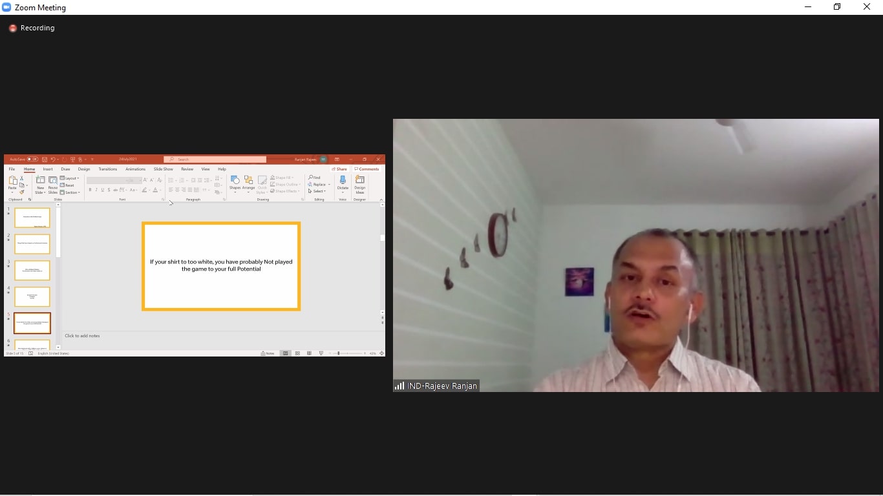The height and width of the screenshot is (496, 883).
Task: Toggle Bold formatting
Action: point(90,190)
